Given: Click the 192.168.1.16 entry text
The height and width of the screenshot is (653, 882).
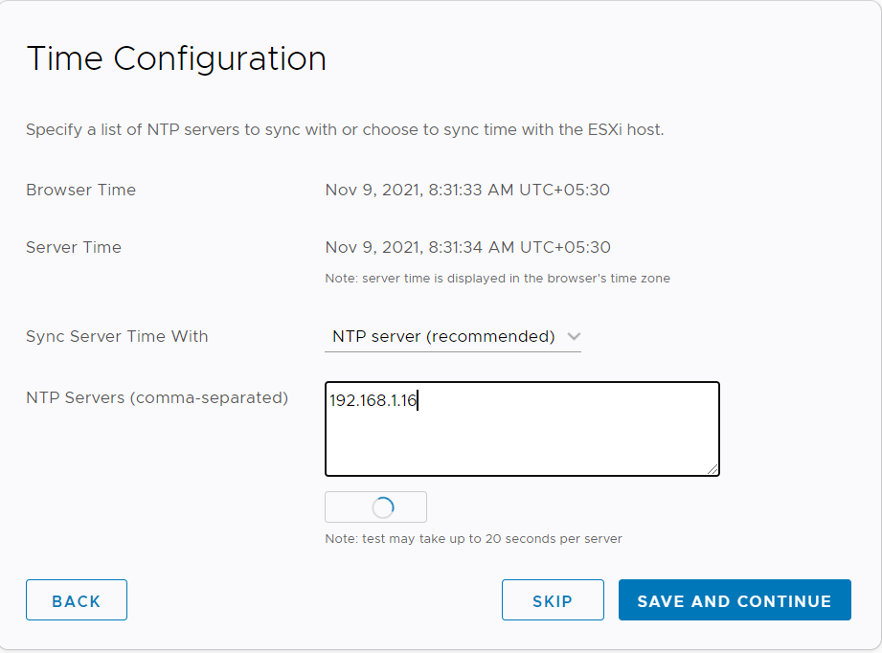Looking at the screenshot, I should [373, 400].
